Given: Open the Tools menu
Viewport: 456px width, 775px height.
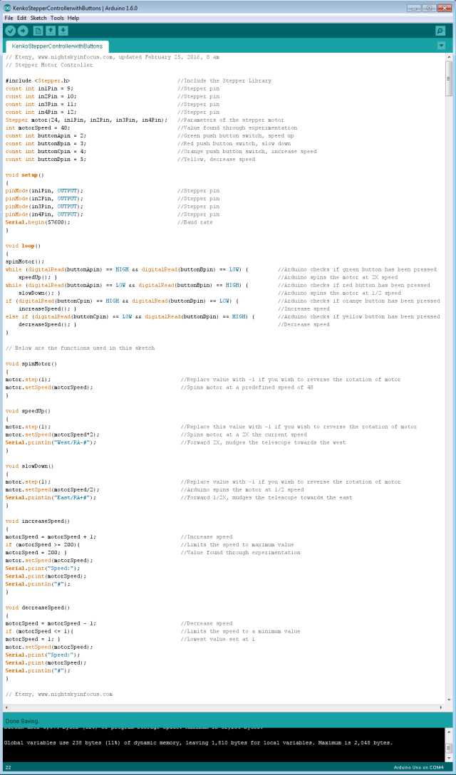Looking at the screenshot, I should click(57, 18).
